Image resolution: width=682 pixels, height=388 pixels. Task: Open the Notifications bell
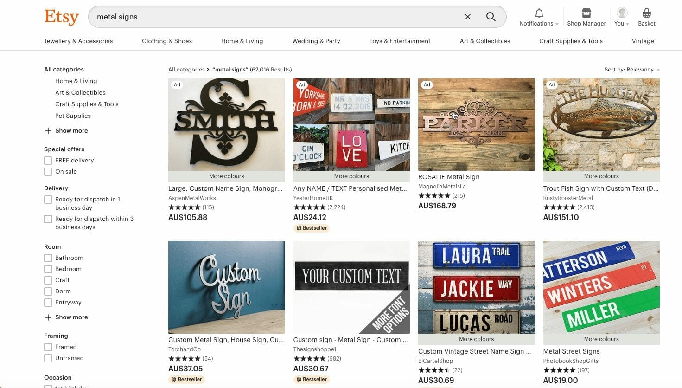(x=538, y=17)
